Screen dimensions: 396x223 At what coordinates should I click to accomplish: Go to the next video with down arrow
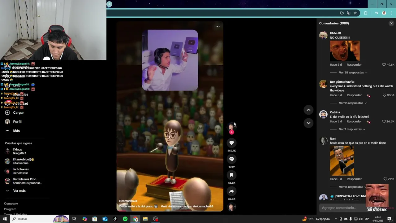(308, 123)
